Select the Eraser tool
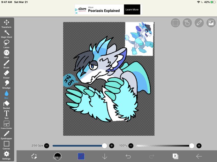This screenshot has width=217, height=162. [x=6, y=74]
